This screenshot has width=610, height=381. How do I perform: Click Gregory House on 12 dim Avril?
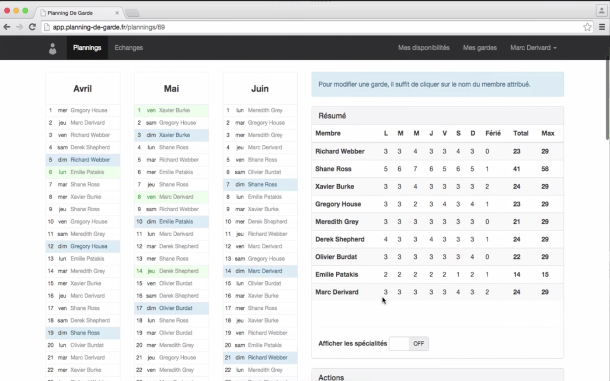pos(89,246)
